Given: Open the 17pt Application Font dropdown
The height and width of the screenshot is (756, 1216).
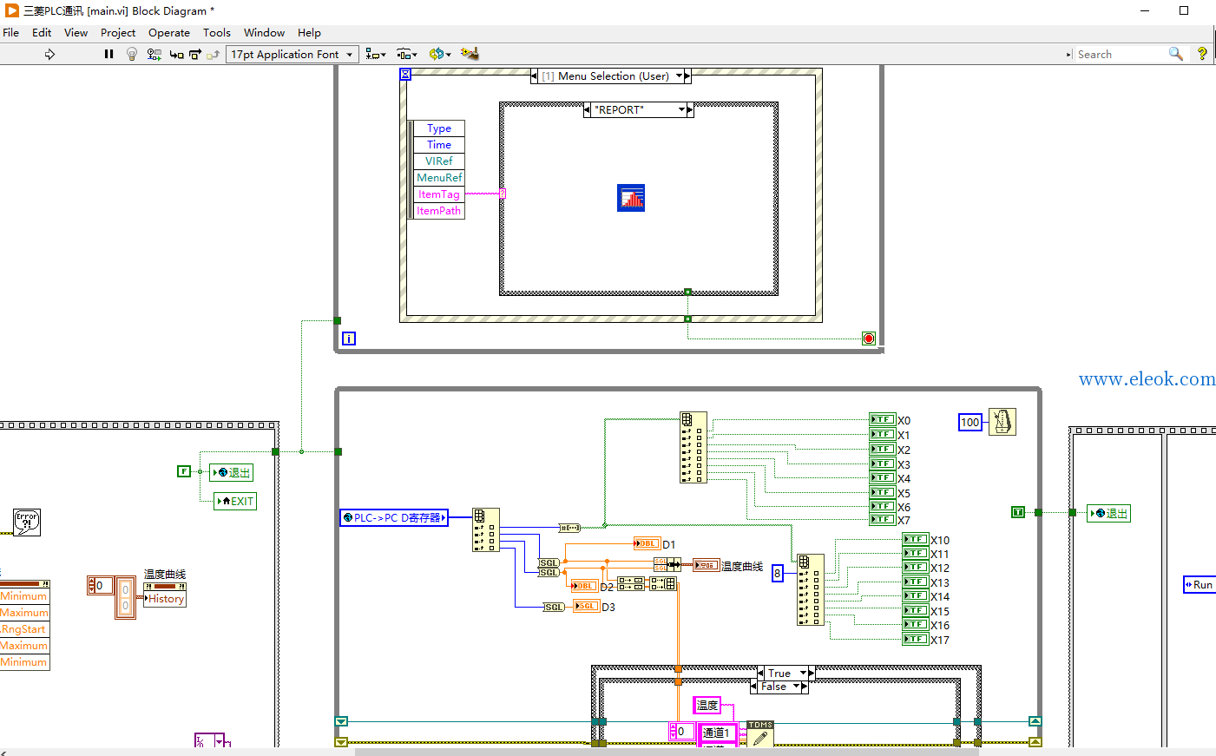Looking at the screenshot, I should click(x=292, y=54).
